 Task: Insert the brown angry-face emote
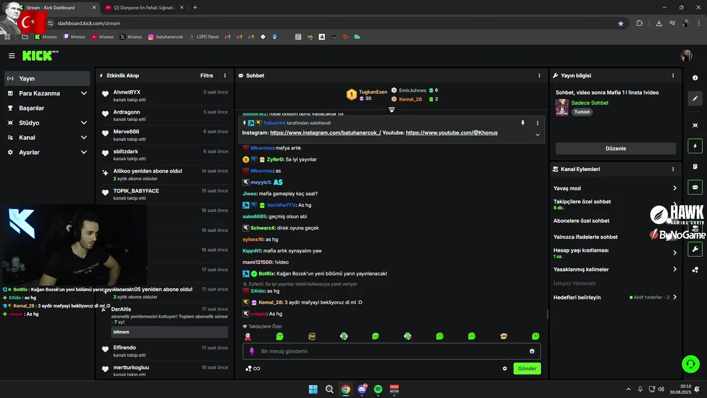312,336
